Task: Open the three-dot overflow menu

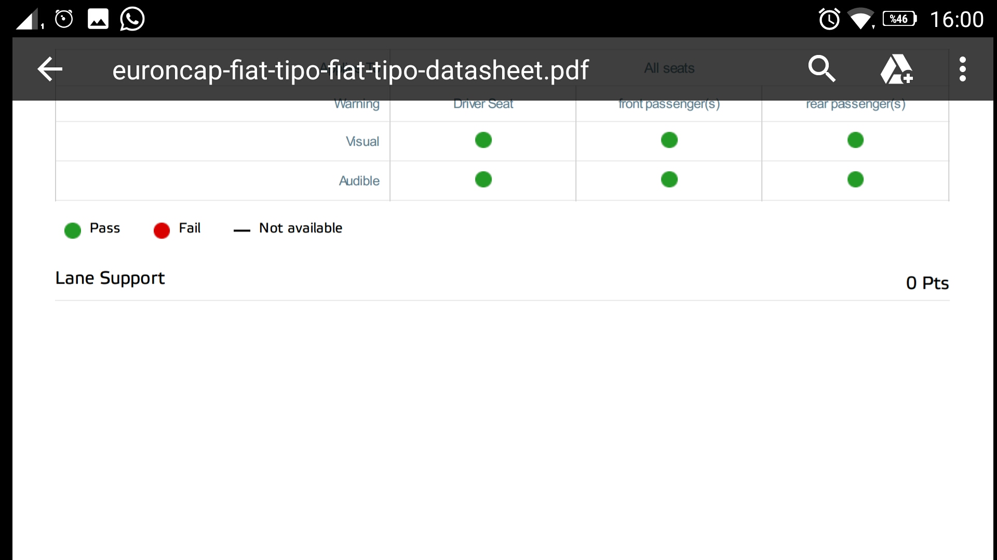Action: [x=963, y=69]
